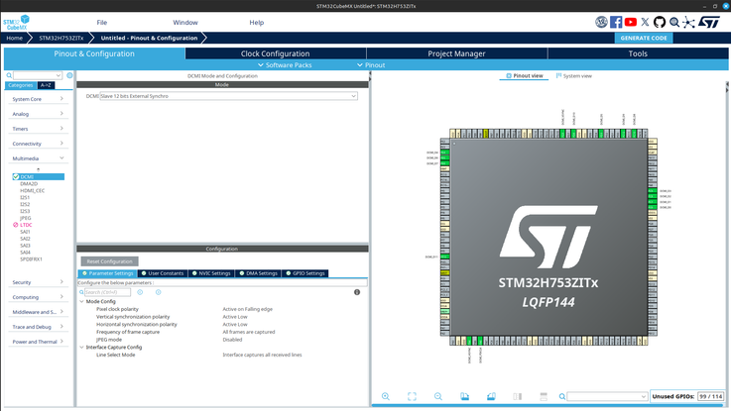Select the GPIO Settings tab

[x=305, y=273]
